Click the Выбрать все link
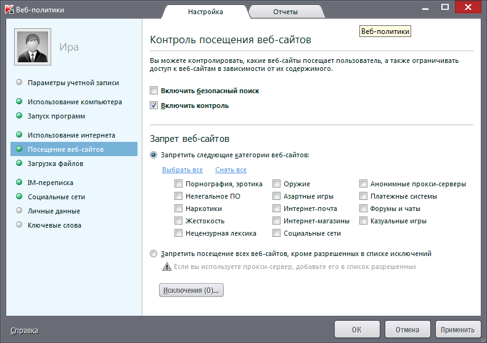The width and height of the screenshot is (487, 343). [182, 170]
